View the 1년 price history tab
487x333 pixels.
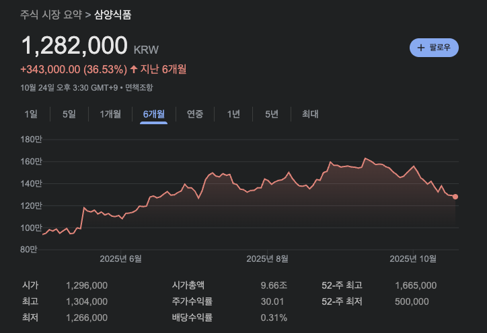233,114
